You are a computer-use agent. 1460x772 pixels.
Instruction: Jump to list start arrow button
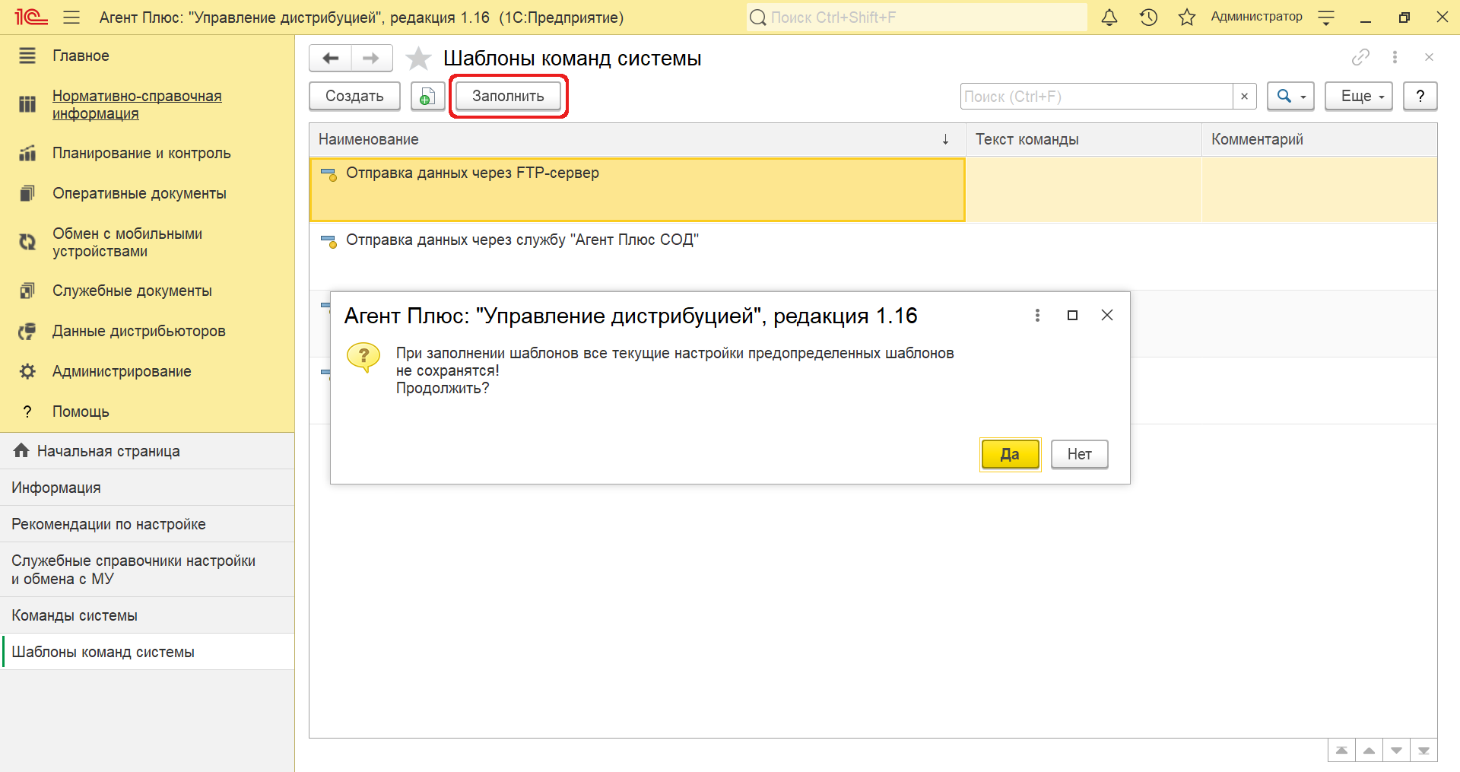[1341, 751]
